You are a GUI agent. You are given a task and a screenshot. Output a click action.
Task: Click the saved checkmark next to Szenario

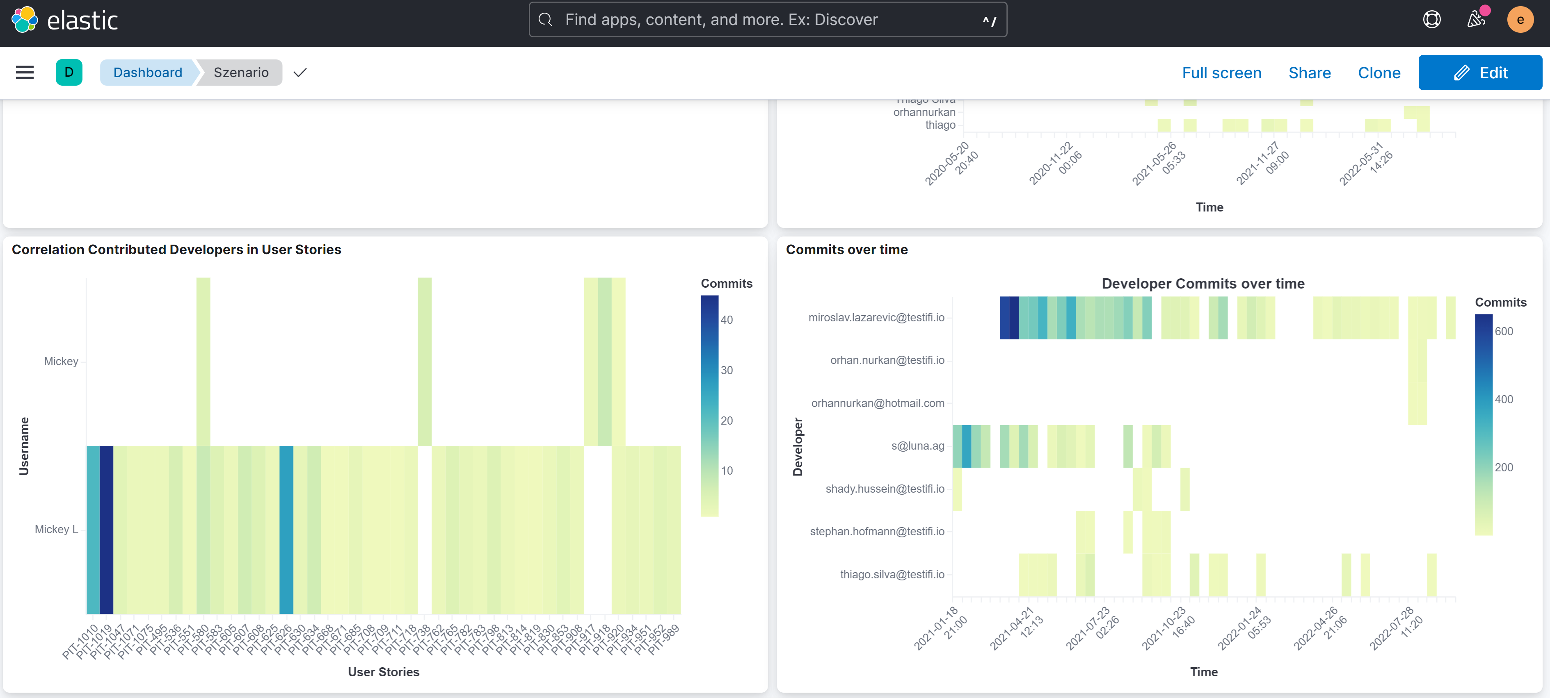point(299,73)
